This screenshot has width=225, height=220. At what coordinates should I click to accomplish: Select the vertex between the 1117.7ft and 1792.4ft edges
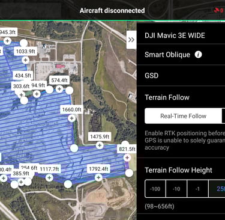[68, 184]
